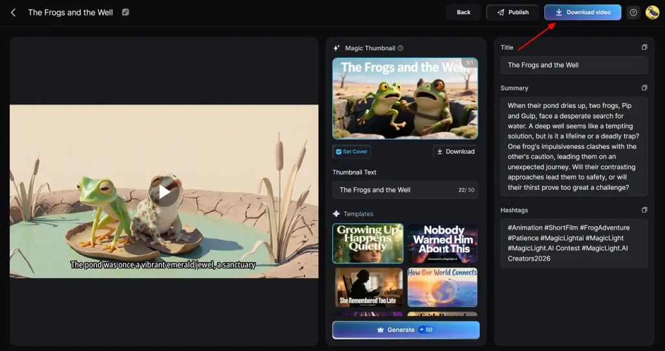This screenshot has height=351, width=665.
Task: Click the Magic Thumbnail info icon
Action: pyautogui.click(x=401, y=48)
